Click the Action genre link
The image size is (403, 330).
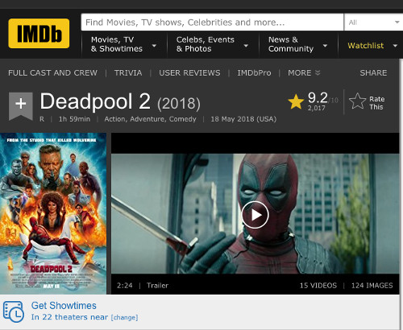click(115, 119)
